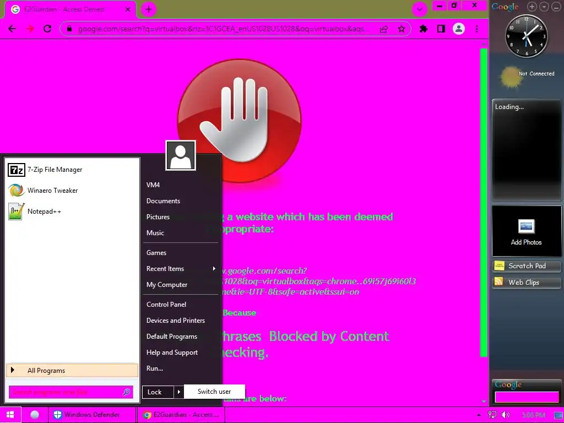The height and width of the screenshot is (423, 564).
Task: Click the Google sidebar search box
Action: pos(527,397)
